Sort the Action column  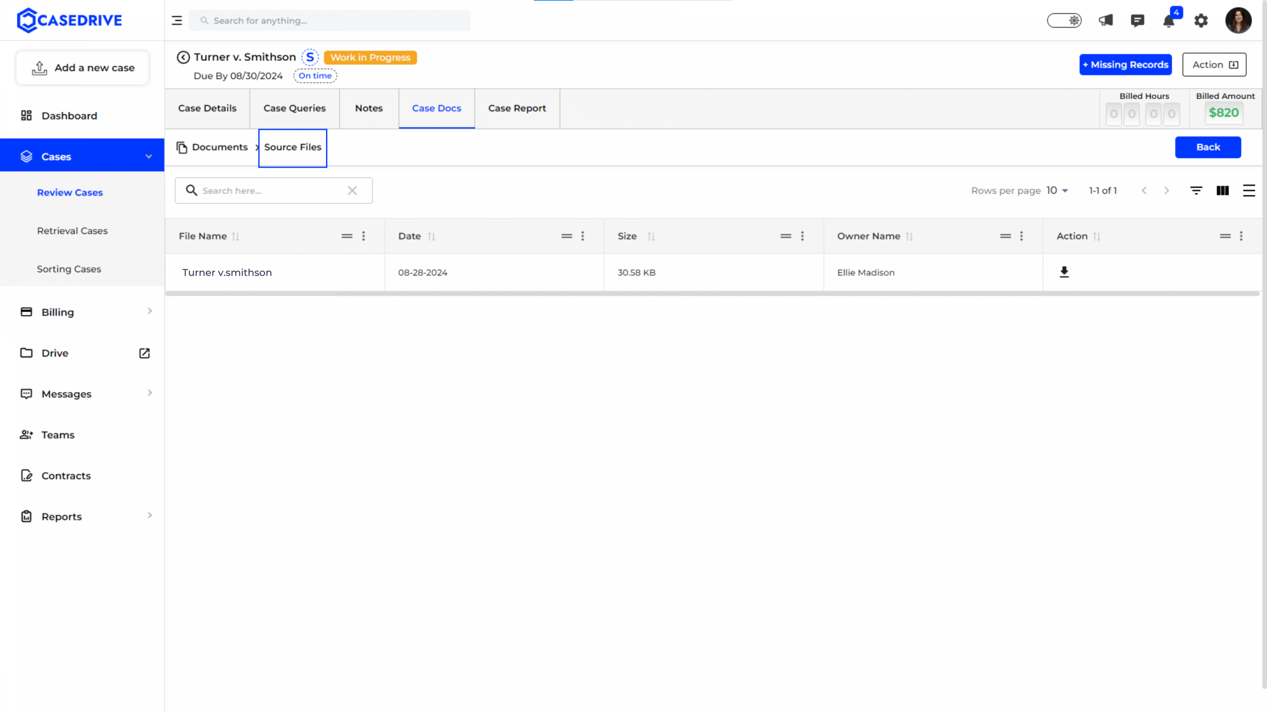point(1096,236)
